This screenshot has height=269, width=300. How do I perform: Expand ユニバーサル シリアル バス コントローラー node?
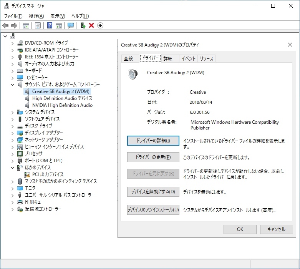pyautogui.click(x=12, y=195)
